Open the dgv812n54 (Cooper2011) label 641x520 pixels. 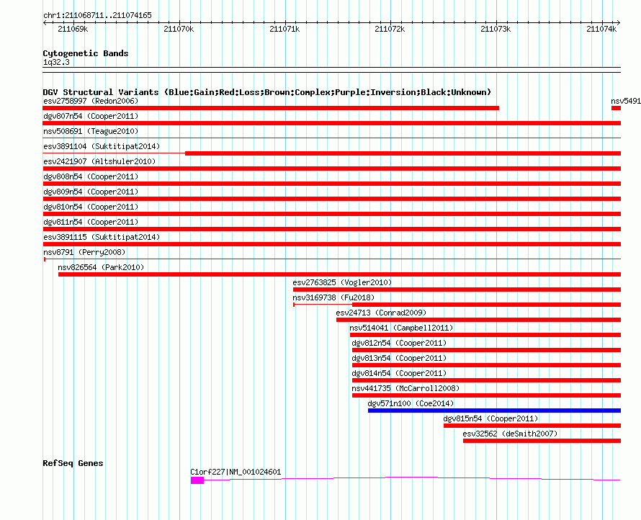click(399, 343)
